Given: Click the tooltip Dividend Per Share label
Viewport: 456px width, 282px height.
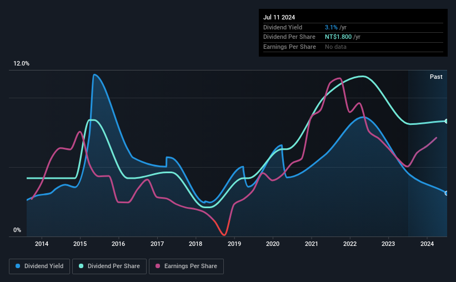Looking at the screenshot, I should click(x=289, y=37).
